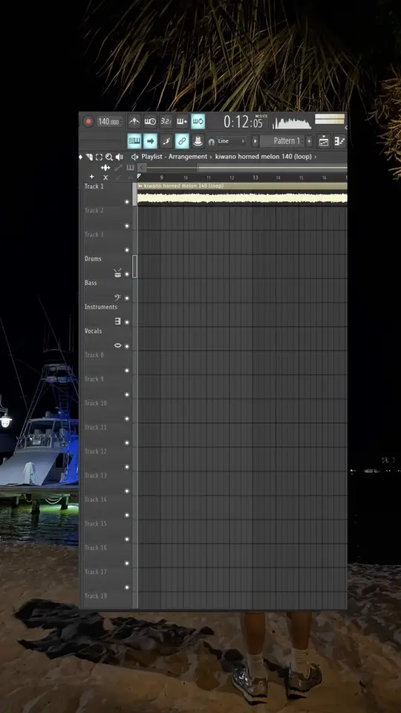Toggle wait for input to start playing
This screenshot has width=401, height=713.
(151, 121)
